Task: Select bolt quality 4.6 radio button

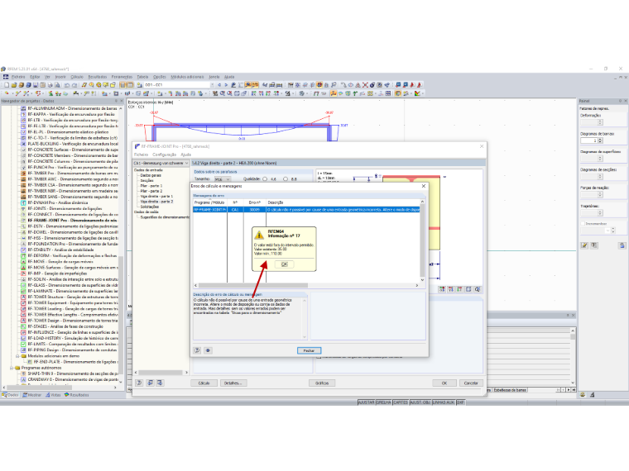Action: [265, 179]
